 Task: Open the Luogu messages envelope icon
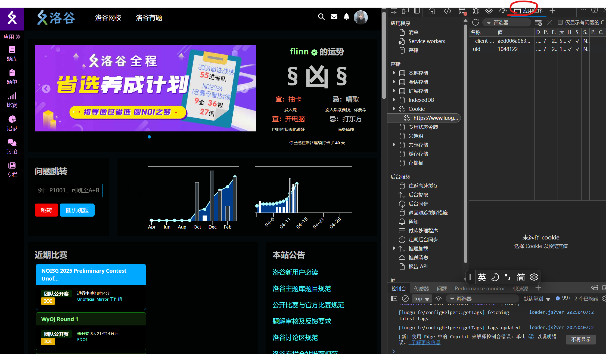pos(334,17)
